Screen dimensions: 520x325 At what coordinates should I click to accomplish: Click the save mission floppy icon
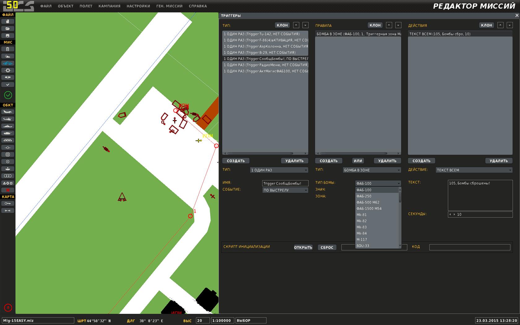(8, 36)
